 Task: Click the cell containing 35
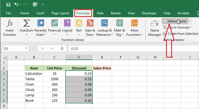tap(55, 73)
